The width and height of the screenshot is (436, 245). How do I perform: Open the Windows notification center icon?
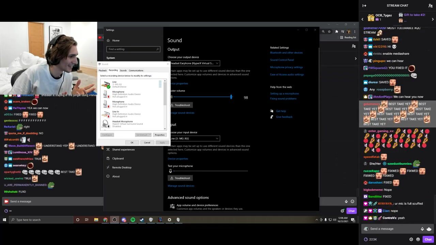pos(354,220)
